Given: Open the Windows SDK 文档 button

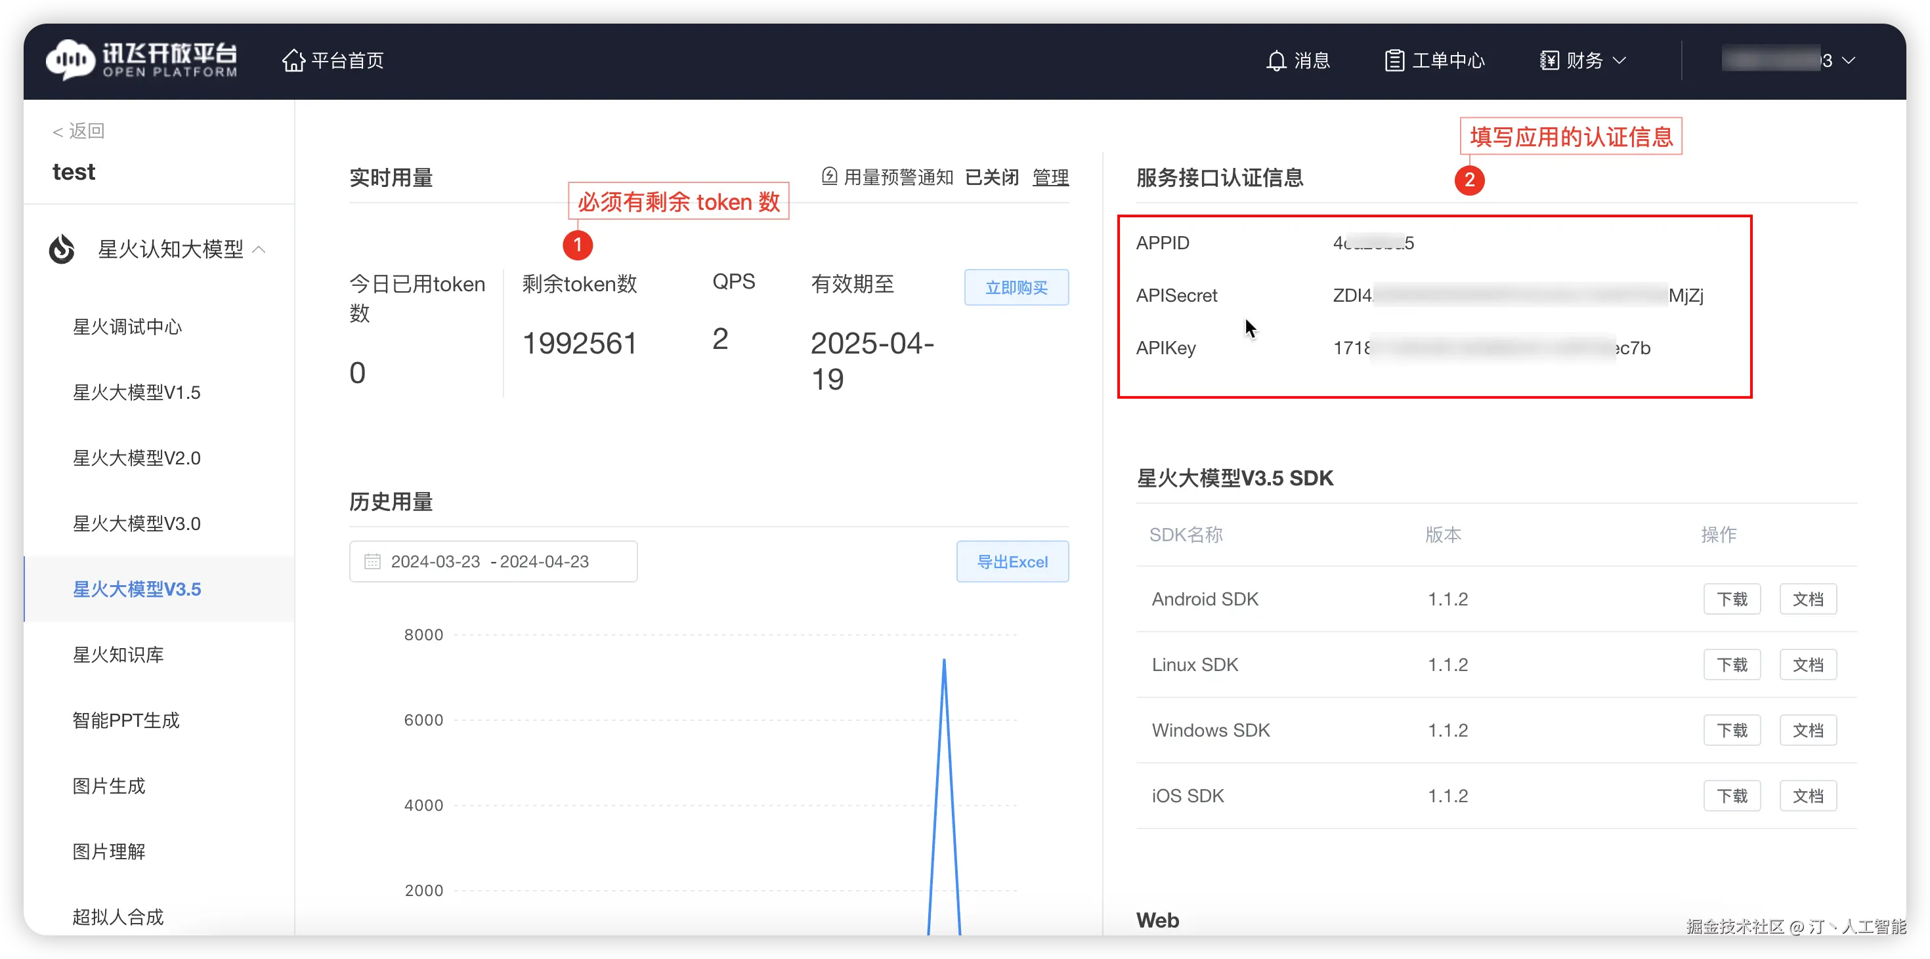Looking at the screenshot, I should tap(1807, 730).
